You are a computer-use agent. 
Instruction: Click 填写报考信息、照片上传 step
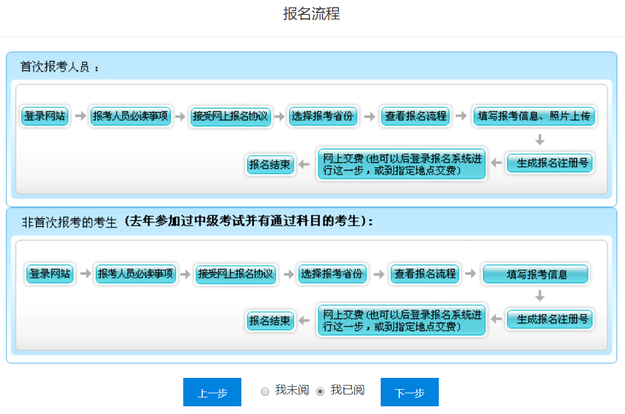pos(534,117)
